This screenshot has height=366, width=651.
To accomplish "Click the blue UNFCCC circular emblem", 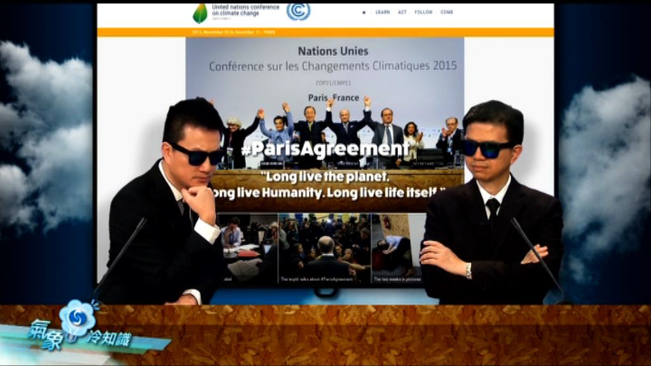I will click(x=298, y=11).
